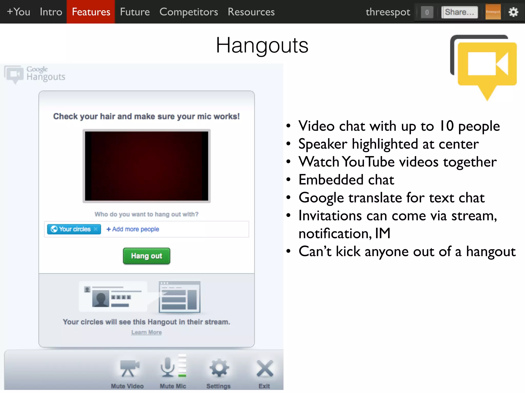This screenshot has height=393, width=525.
Task: Click 'Invitations can come via stream' bullet
Action: [x=398, y=224]
